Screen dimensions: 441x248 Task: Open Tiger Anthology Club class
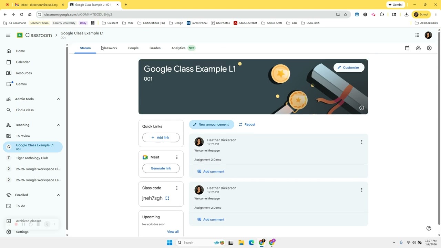33,158
